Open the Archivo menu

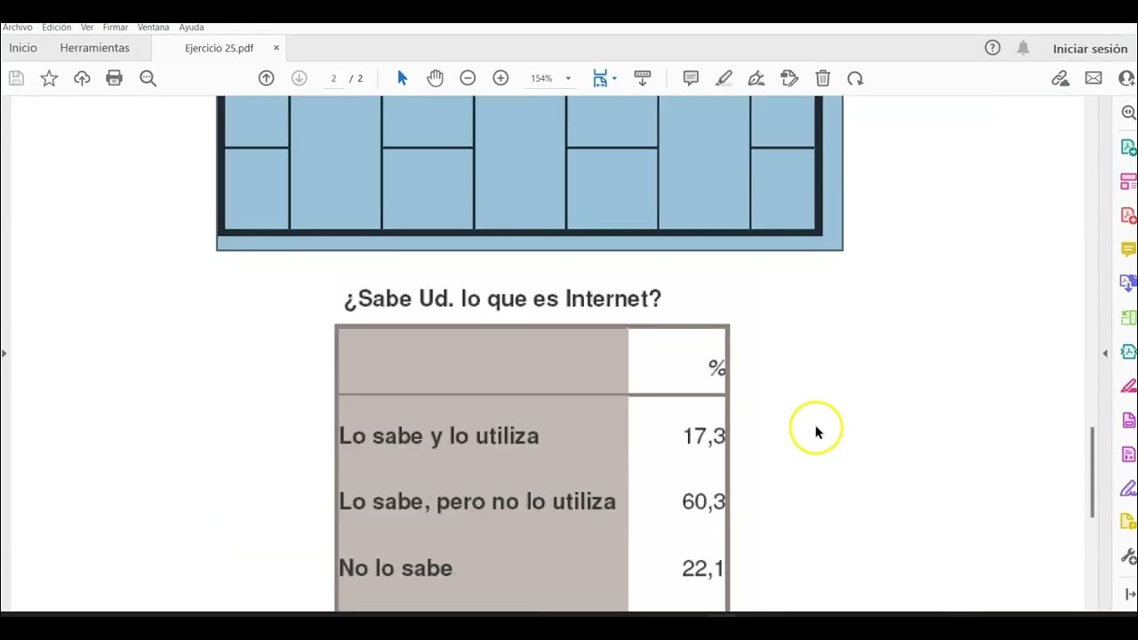[x=17, y=28]
